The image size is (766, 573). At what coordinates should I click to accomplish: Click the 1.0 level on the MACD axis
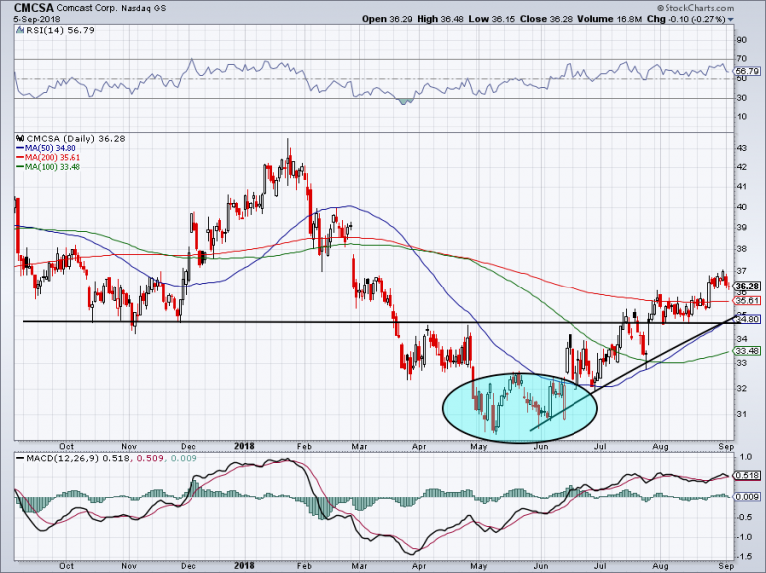pyautogui.click(x=745, y=457)
